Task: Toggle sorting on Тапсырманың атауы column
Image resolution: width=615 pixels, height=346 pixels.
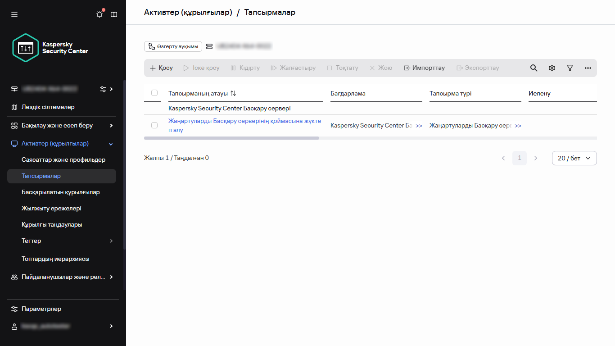Action: click(233, 93)
